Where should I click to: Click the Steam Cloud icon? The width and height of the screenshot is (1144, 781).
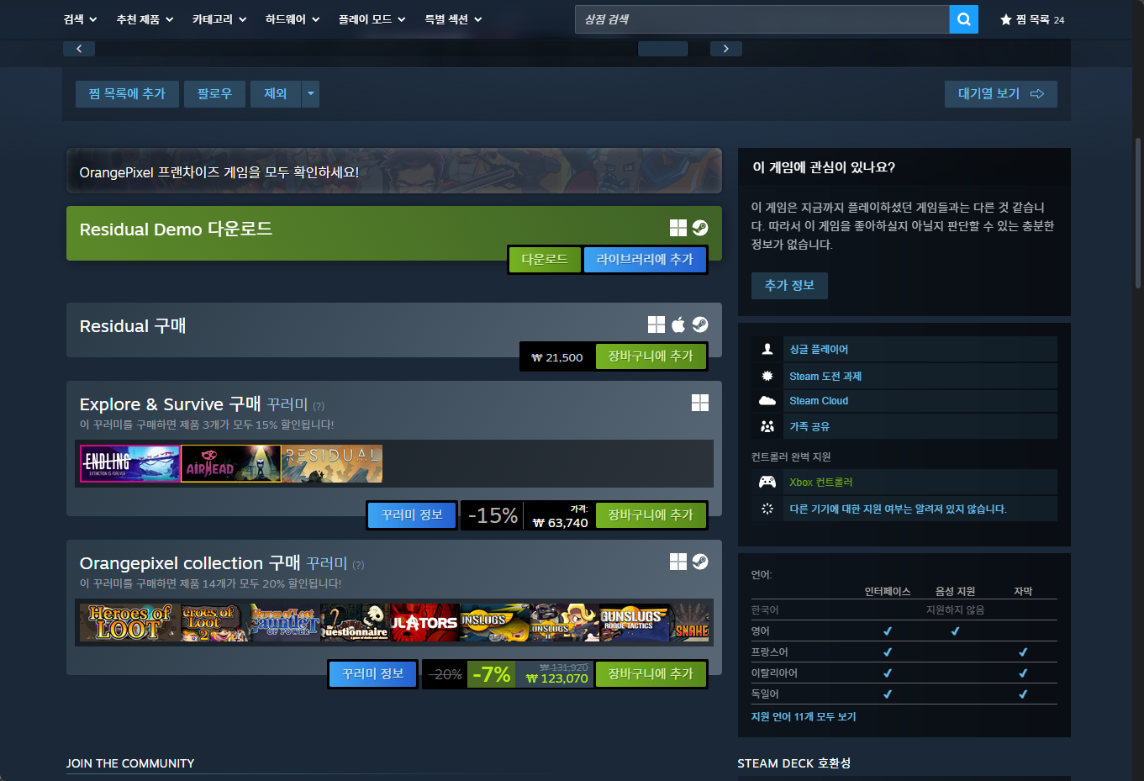coord(767,401)
